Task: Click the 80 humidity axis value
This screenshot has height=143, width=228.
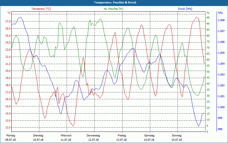Action: tap(208, 36)
